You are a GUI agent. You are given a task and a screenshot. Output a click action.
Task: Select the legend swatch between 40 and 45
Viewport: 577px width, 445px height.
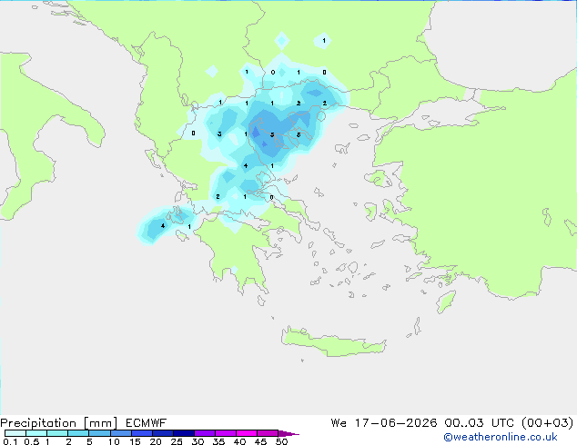247,433
